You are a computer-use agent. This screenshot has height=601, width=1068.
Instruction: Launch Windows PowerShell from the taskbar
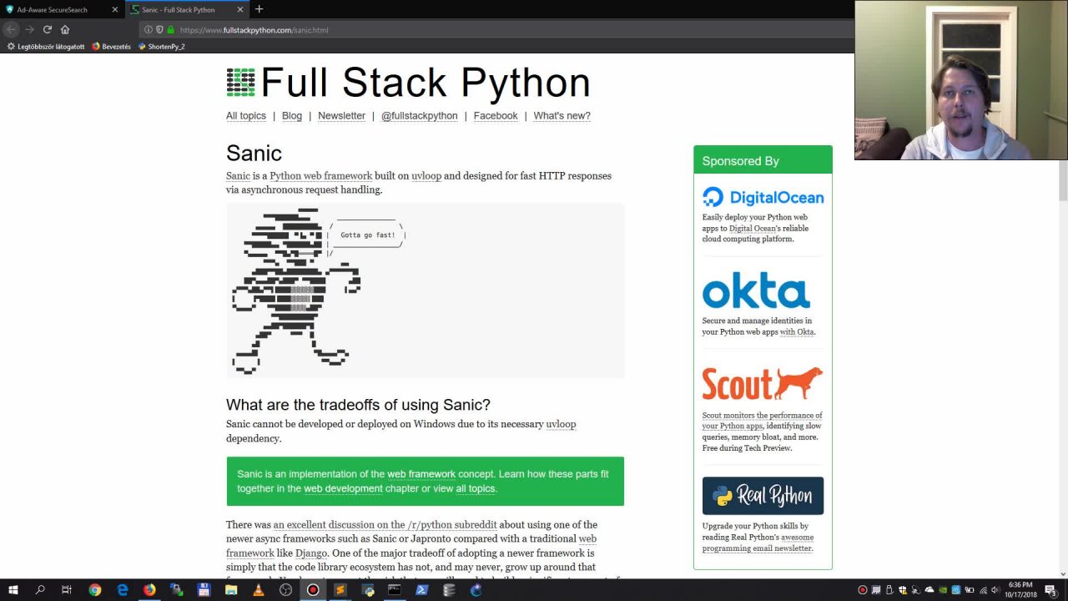(421, 589)
